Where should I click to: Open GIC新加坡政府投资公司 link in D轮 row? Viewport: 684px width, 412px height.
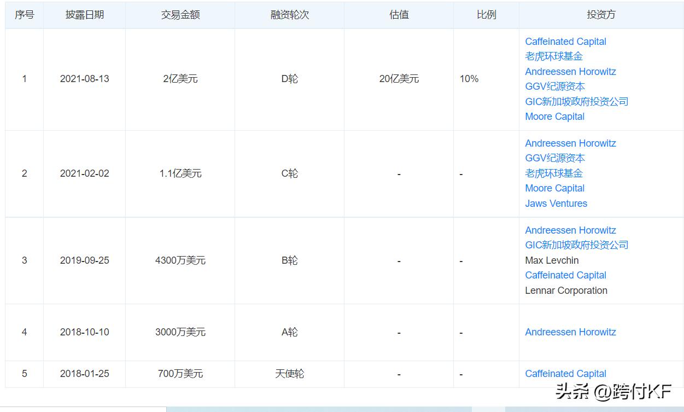[x=577, y=102]
